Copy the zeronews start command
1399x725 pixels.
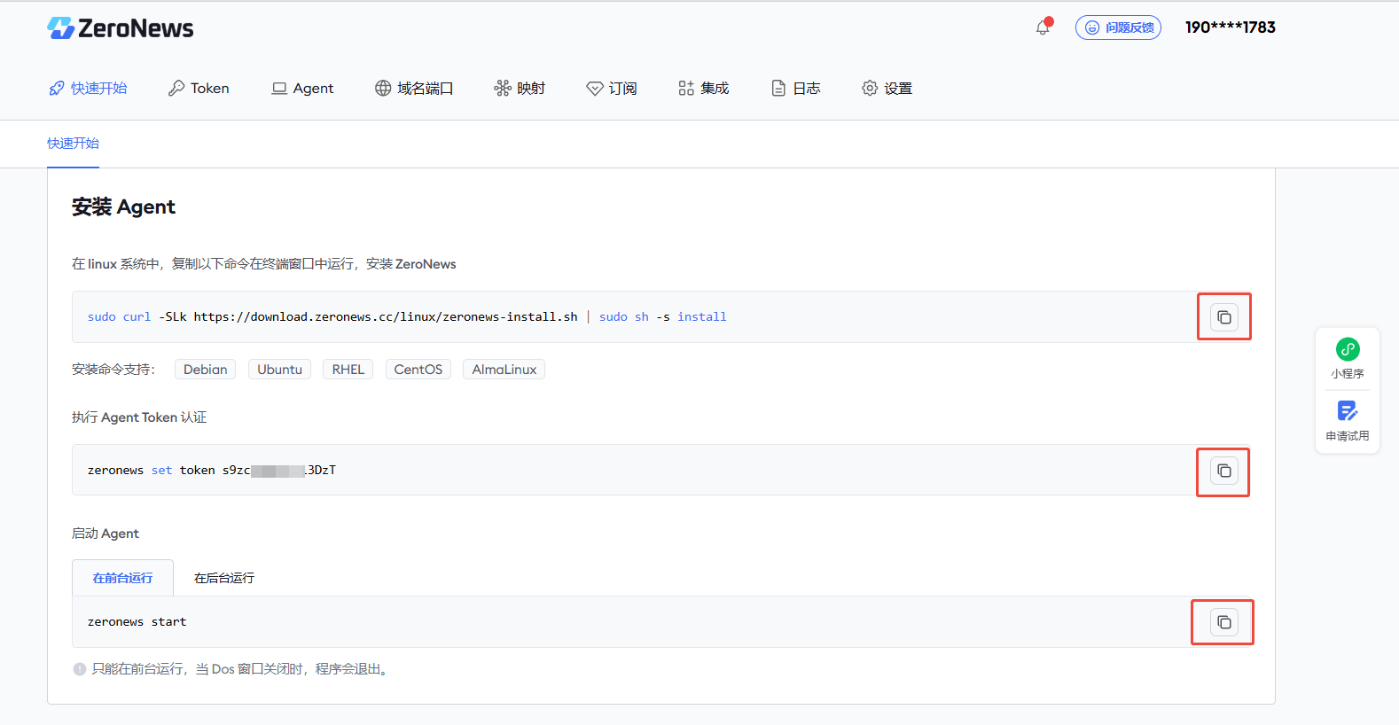(x=1223, y=622)
